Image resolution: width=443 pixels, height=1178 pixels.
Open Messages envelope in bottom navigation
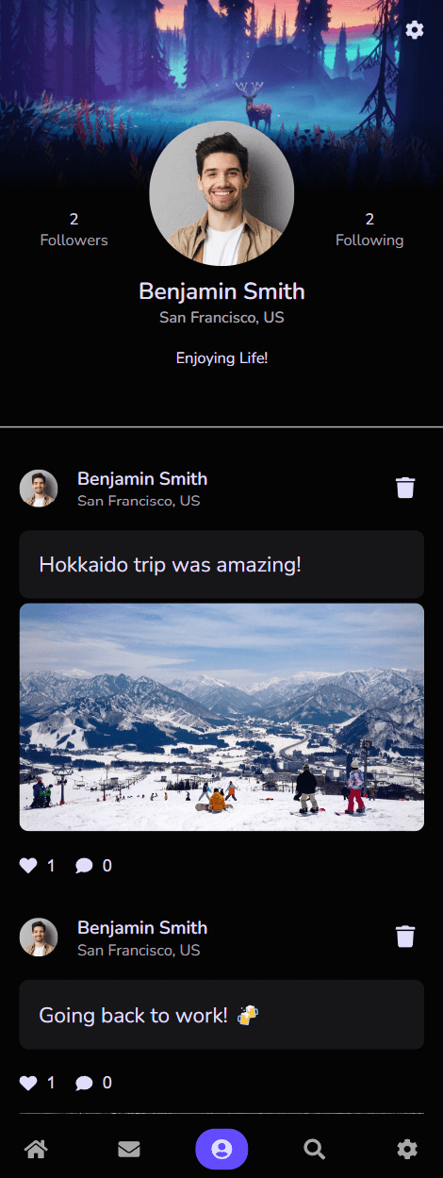(129, 1149)
